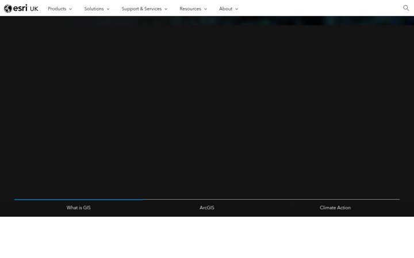Image resolution: width=414 pixels, height=258 pixels.
Task: Expand the About chevron arrow
Action: (x=236, y=9)
